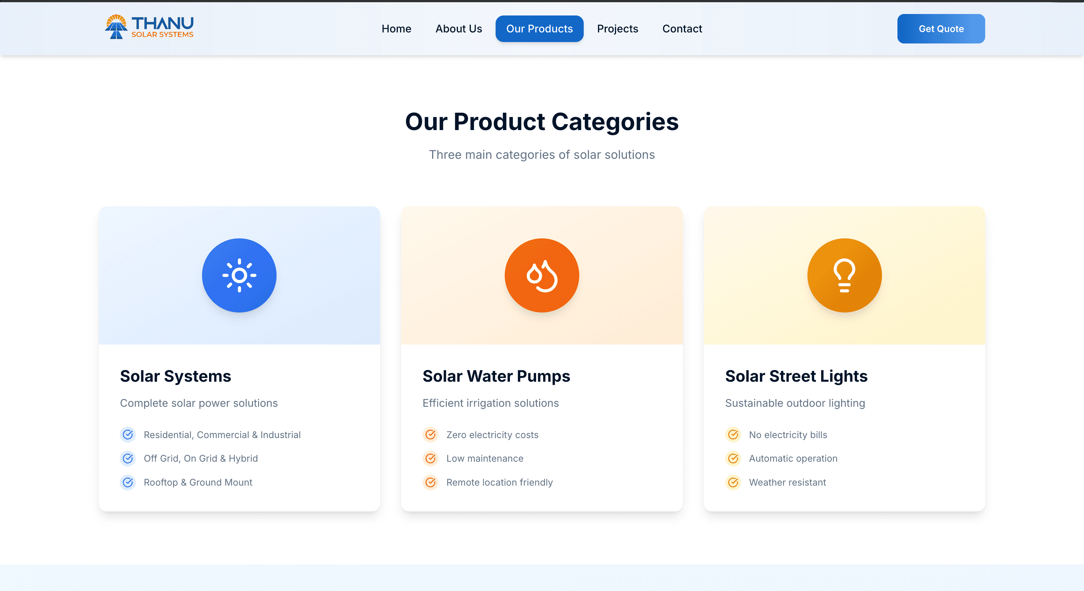Viewport: 1084px width, 591px height.
Task: Select the Our Products nav tab
Action: point(539,29)
